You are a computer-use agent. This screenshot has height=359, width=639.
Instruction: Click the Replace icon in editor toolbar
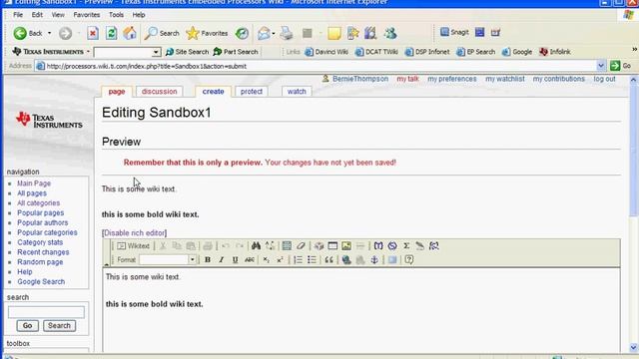[x=270, y=246]
